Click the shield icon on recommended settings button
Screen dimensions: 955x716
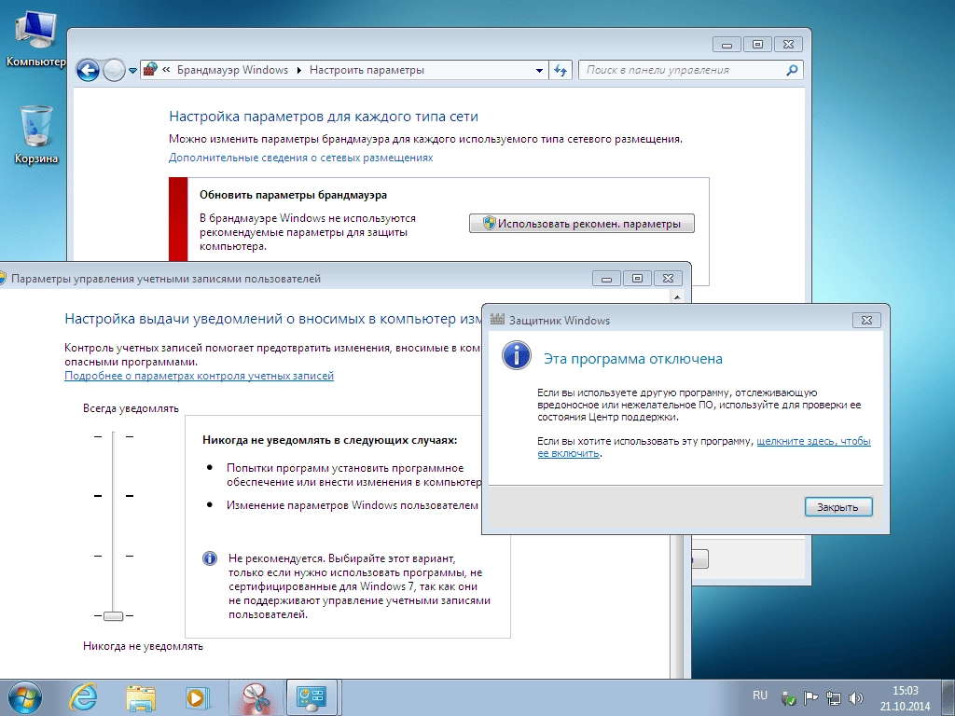coord(489,223)
